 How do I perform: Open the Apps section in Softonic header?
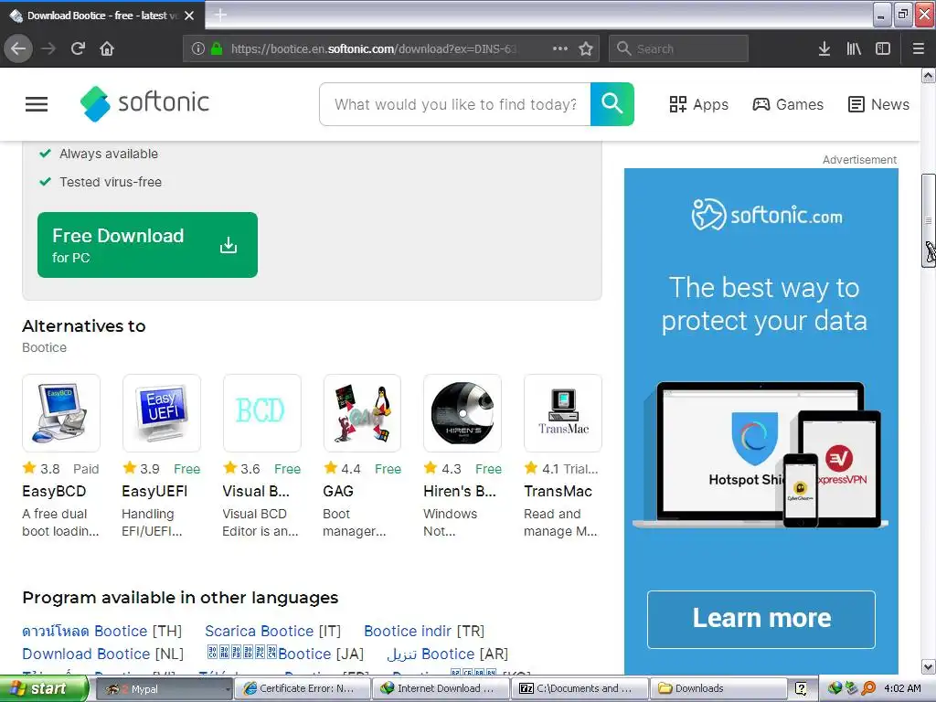[698, 104]
